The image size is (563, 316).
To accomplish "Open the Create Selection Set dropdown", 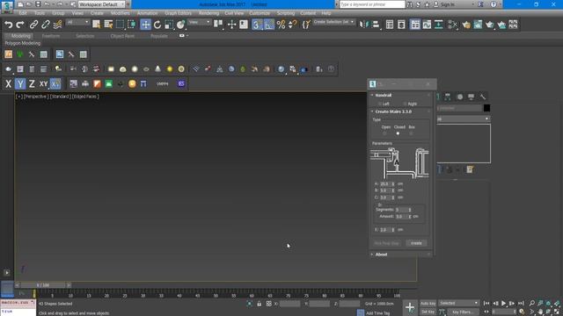I will tap(333, 22).
